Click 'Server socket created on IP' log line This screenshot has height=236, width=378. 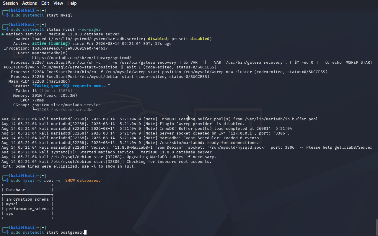pyautogui.click(x=146, y=133)
